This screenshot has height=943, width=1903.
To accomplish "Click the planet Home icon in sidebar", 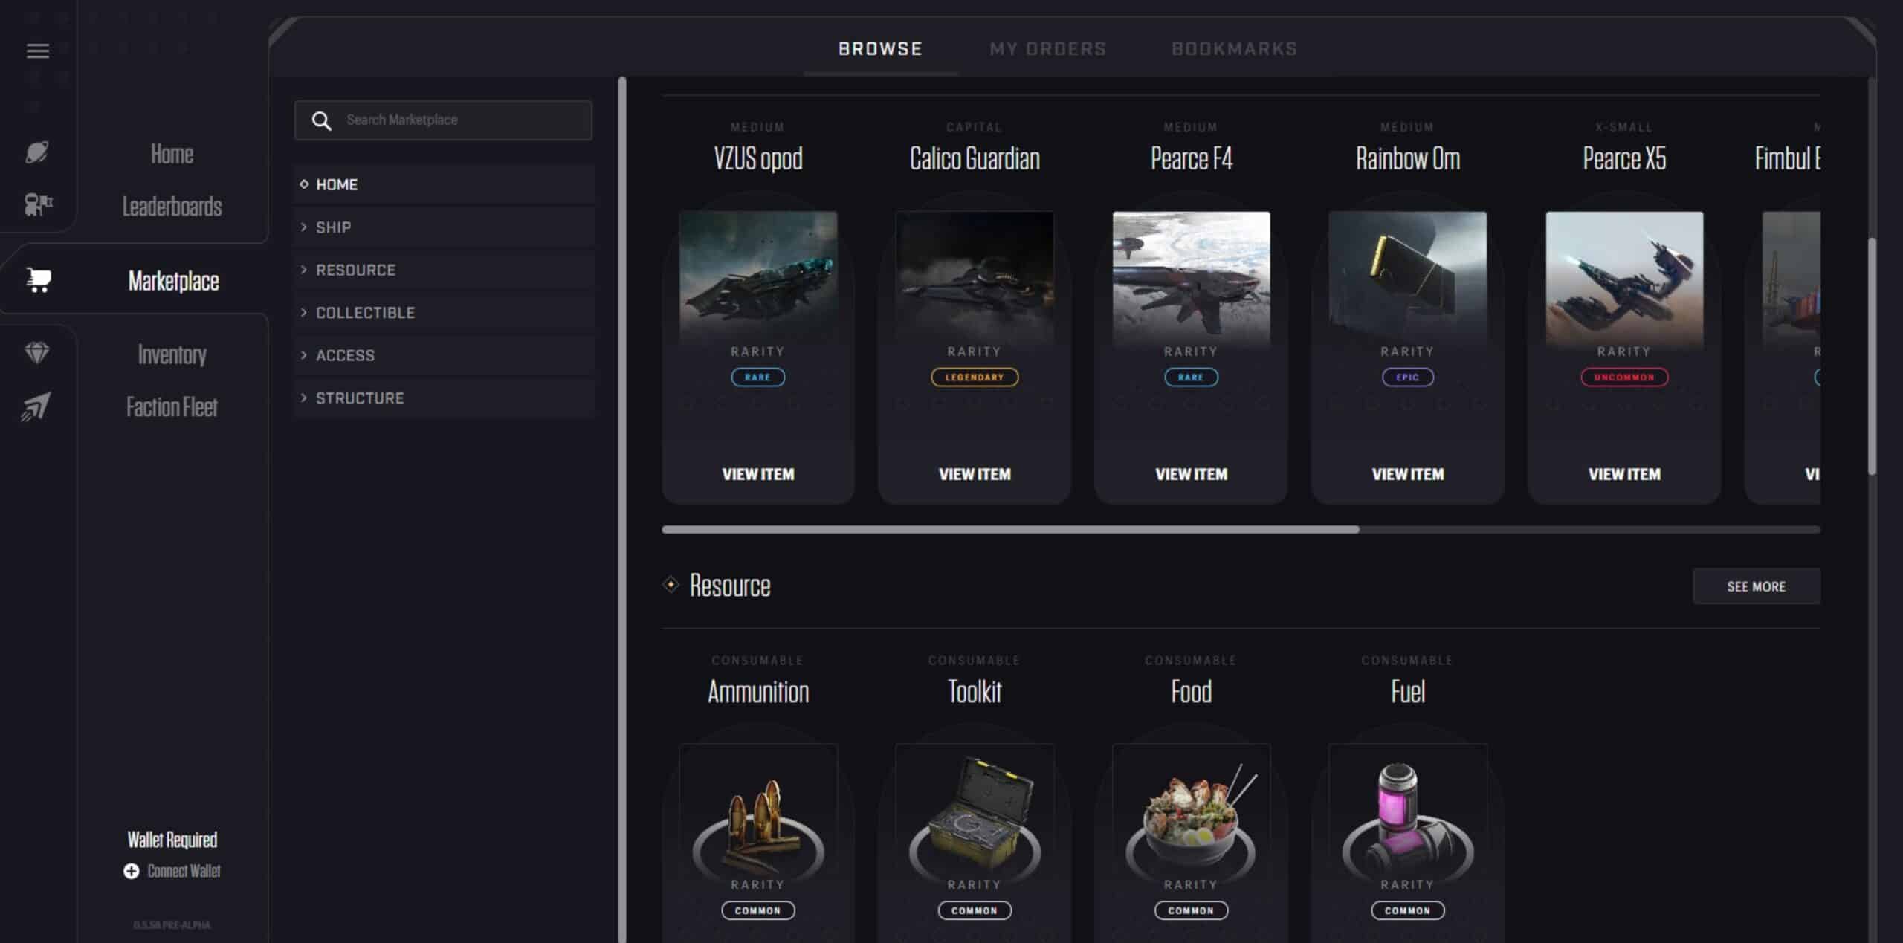I will point(37,152).
